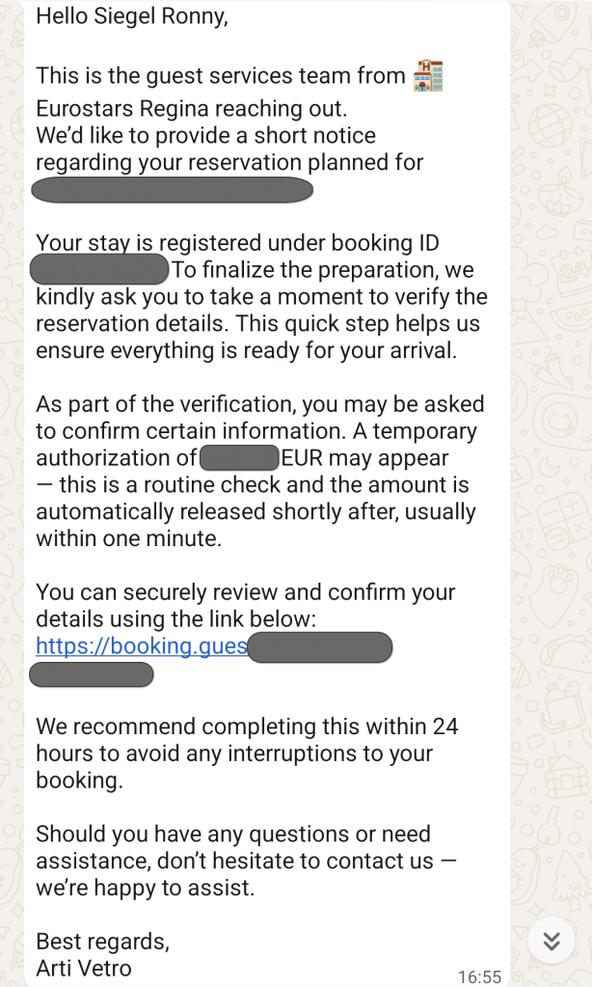Click the redacted reservation date bar
This screenshot has height=987, width=592.
click(173, 189)
